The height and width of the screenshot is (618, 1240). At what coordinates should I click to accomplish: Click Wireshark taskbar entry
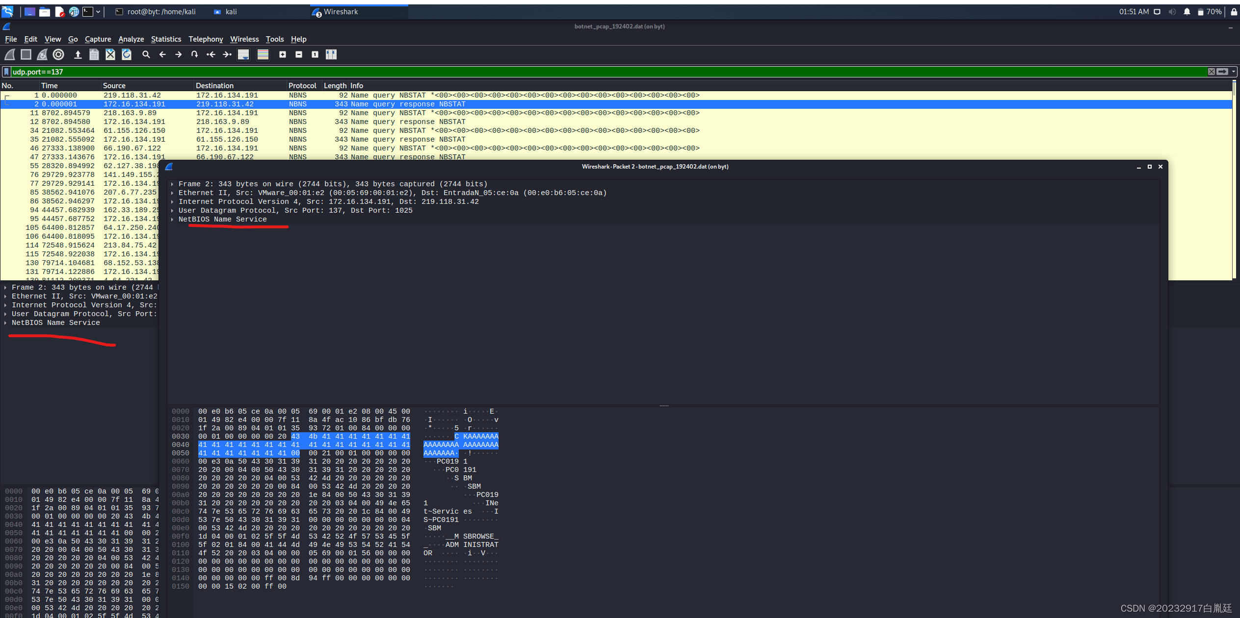359,12
